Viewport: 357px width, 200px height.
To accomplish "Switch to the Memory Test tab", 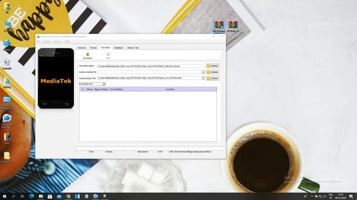I will [133, 48].
